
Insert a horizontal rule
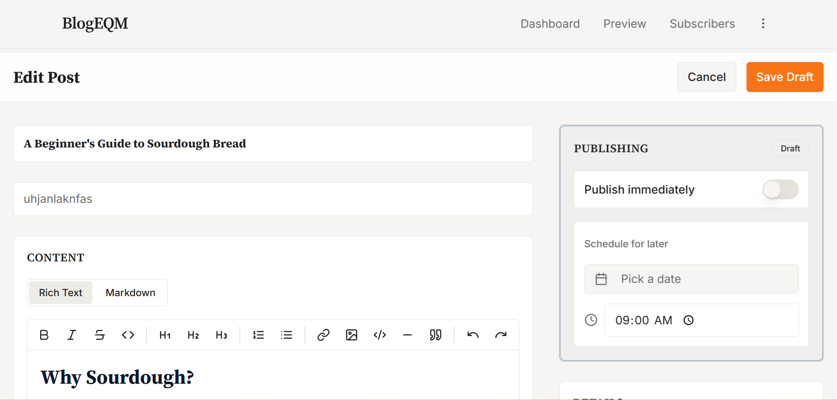tap(407, 335)
